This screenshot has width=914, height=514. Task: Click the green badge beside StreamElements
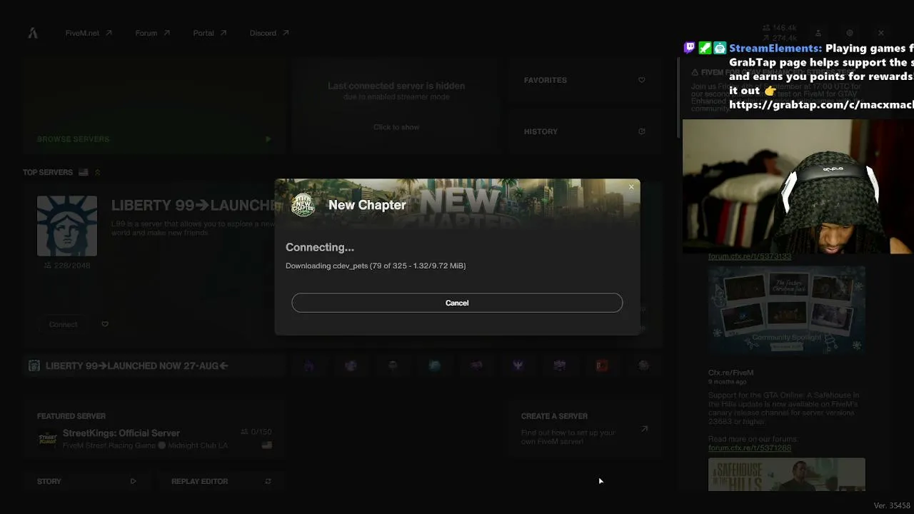click(x=705, y=48)
